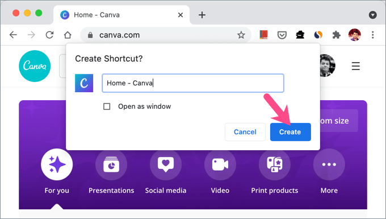The width and height of the screenshot is (386, 219).
Task: Click the For you label
Action: pos(57,191)
